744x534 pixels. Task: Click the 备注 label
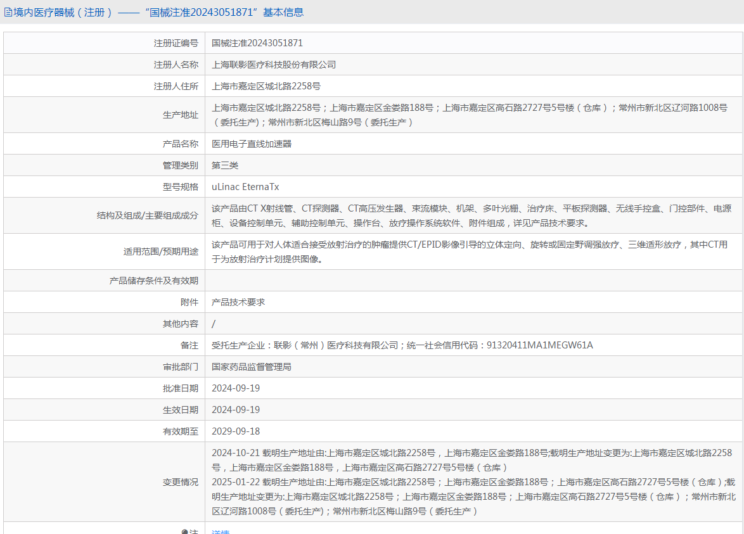click(189, 345)
